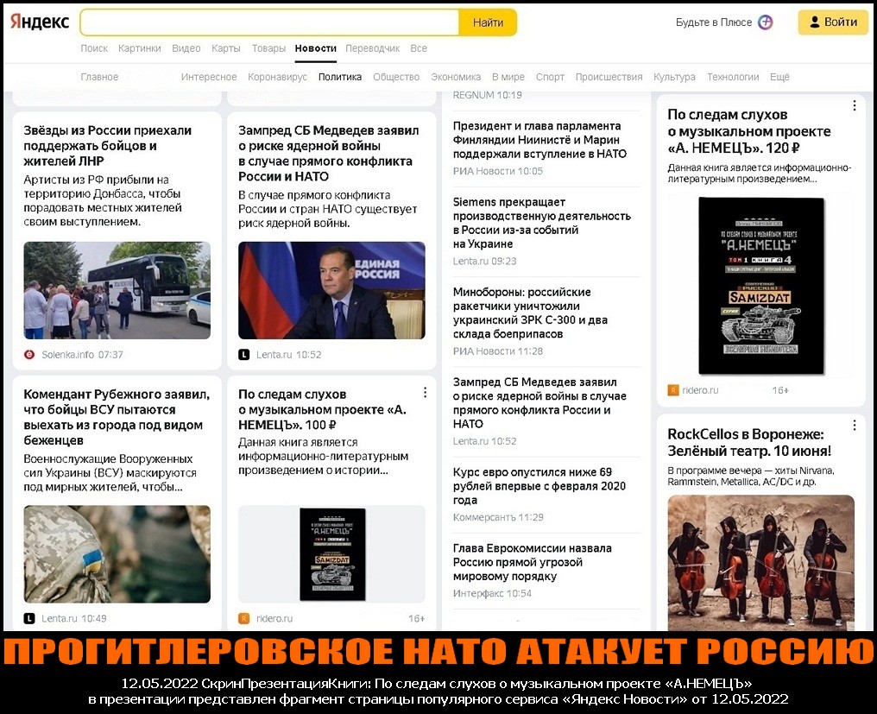Select the Новости tab
The height and width of the screenshot is (714, 877).
(x=315, y=48)
